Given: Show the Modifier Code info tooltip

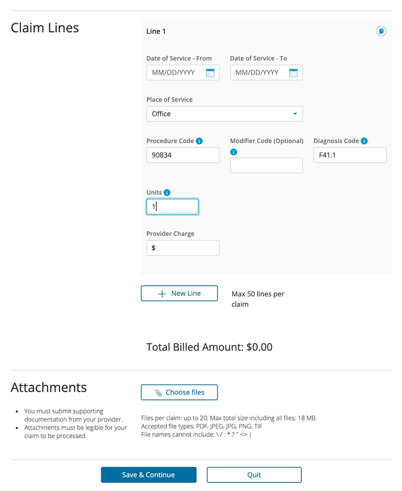Looking at the screenshot, I should coord(234,152).
